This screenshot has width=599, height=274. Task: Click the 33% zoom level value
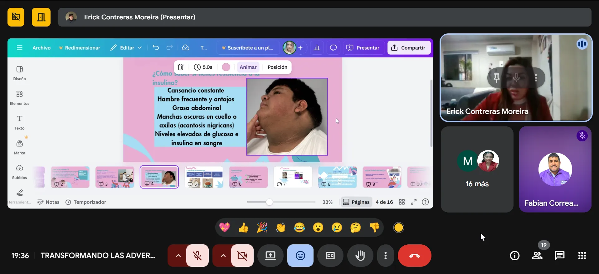(x=327, y=202)
